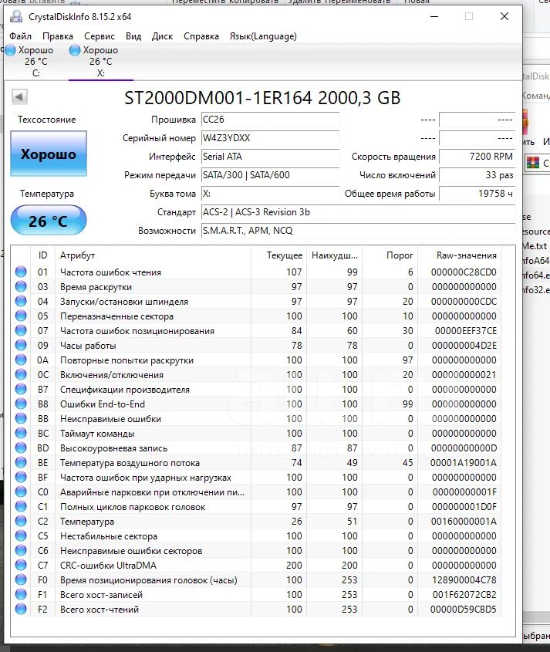Click the transfer mode field SATA/300 | SATA/600

[270, 175]
